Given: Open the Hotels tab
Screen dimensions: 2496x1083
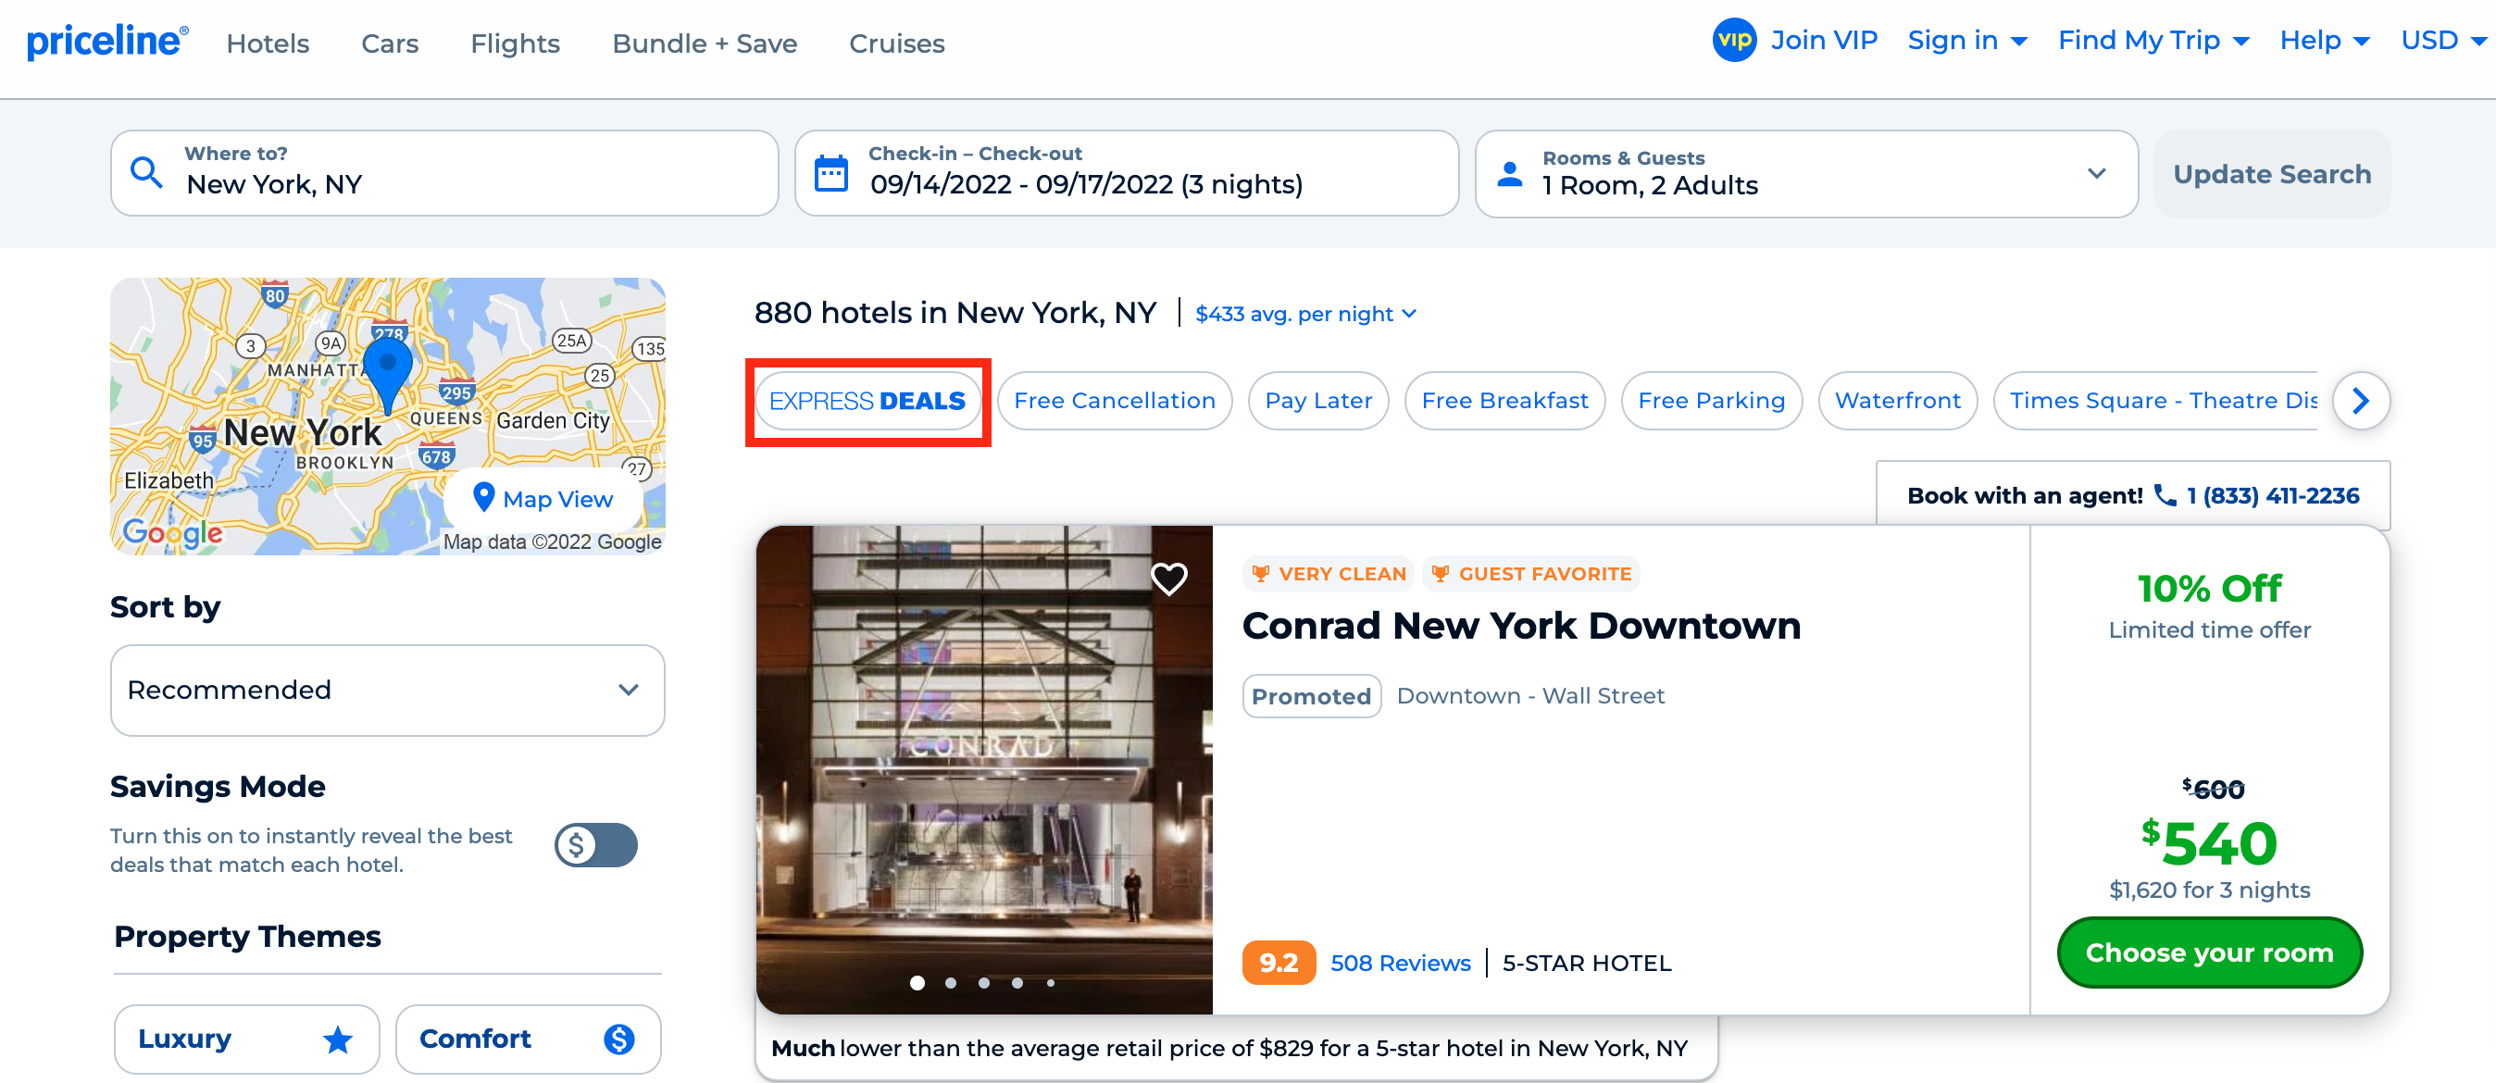Looking at the screenshot, I should pos(268,44).
